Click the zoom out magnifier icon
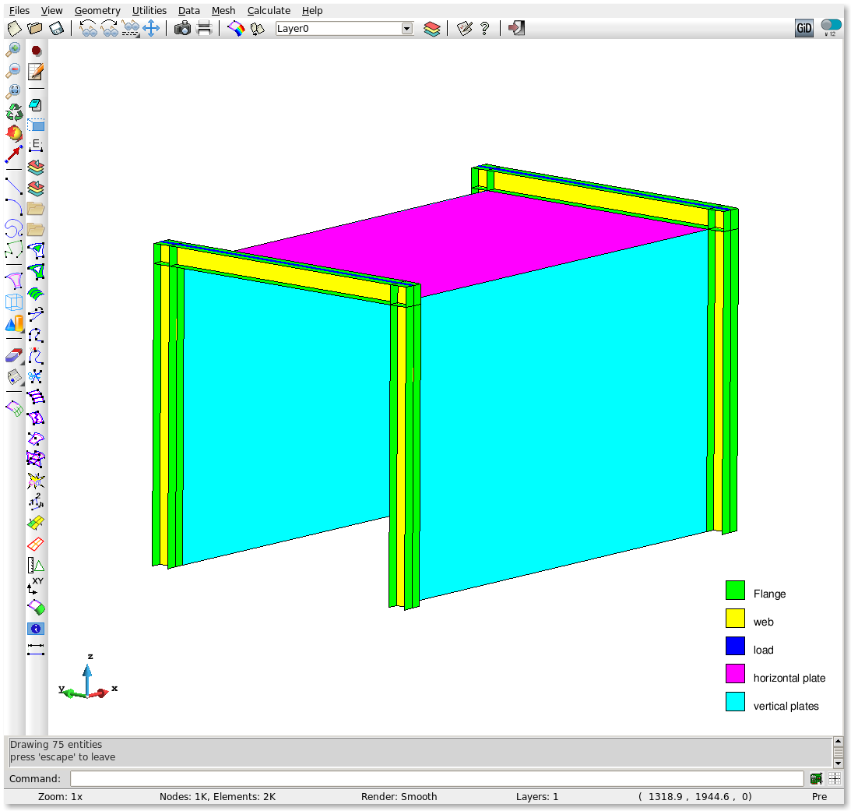This screenshot has width=851, height=811. (x=13, y=70)
